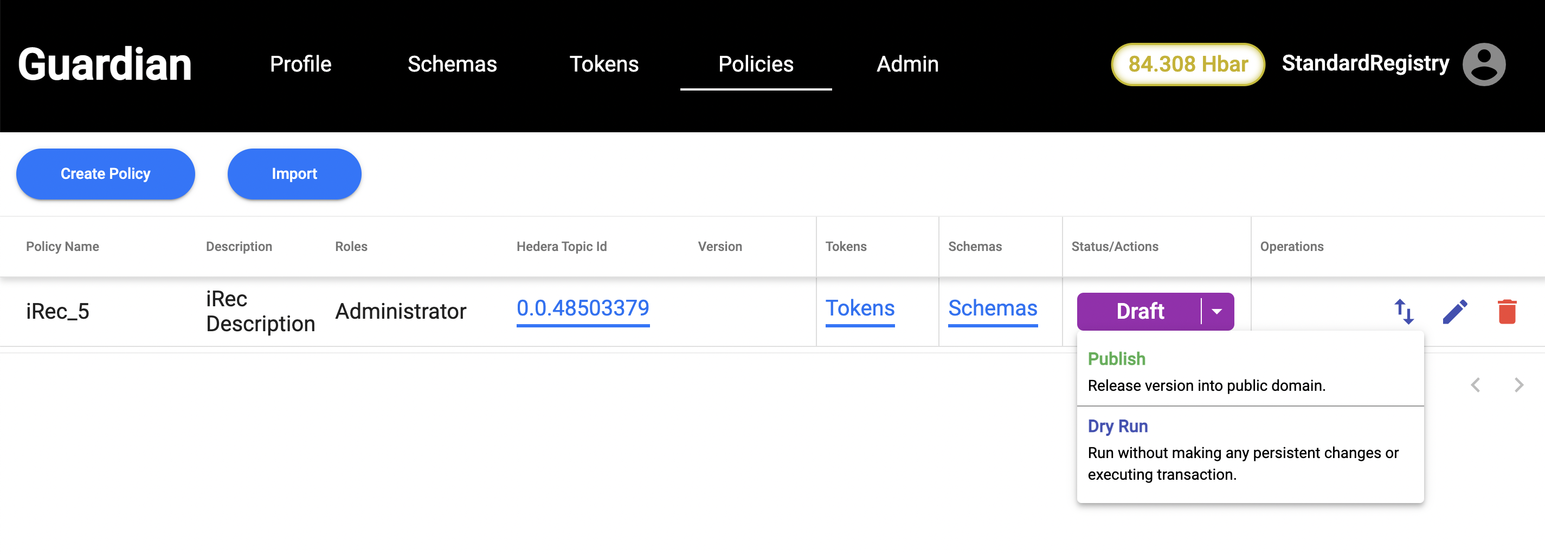Delete iRec_5 policy with trash icon

(x=1507, y=311)
